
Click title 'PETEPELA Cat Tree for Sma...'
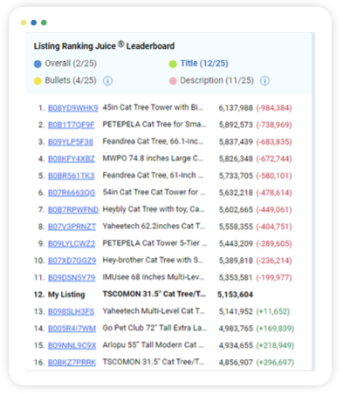(x=154, y=125)
